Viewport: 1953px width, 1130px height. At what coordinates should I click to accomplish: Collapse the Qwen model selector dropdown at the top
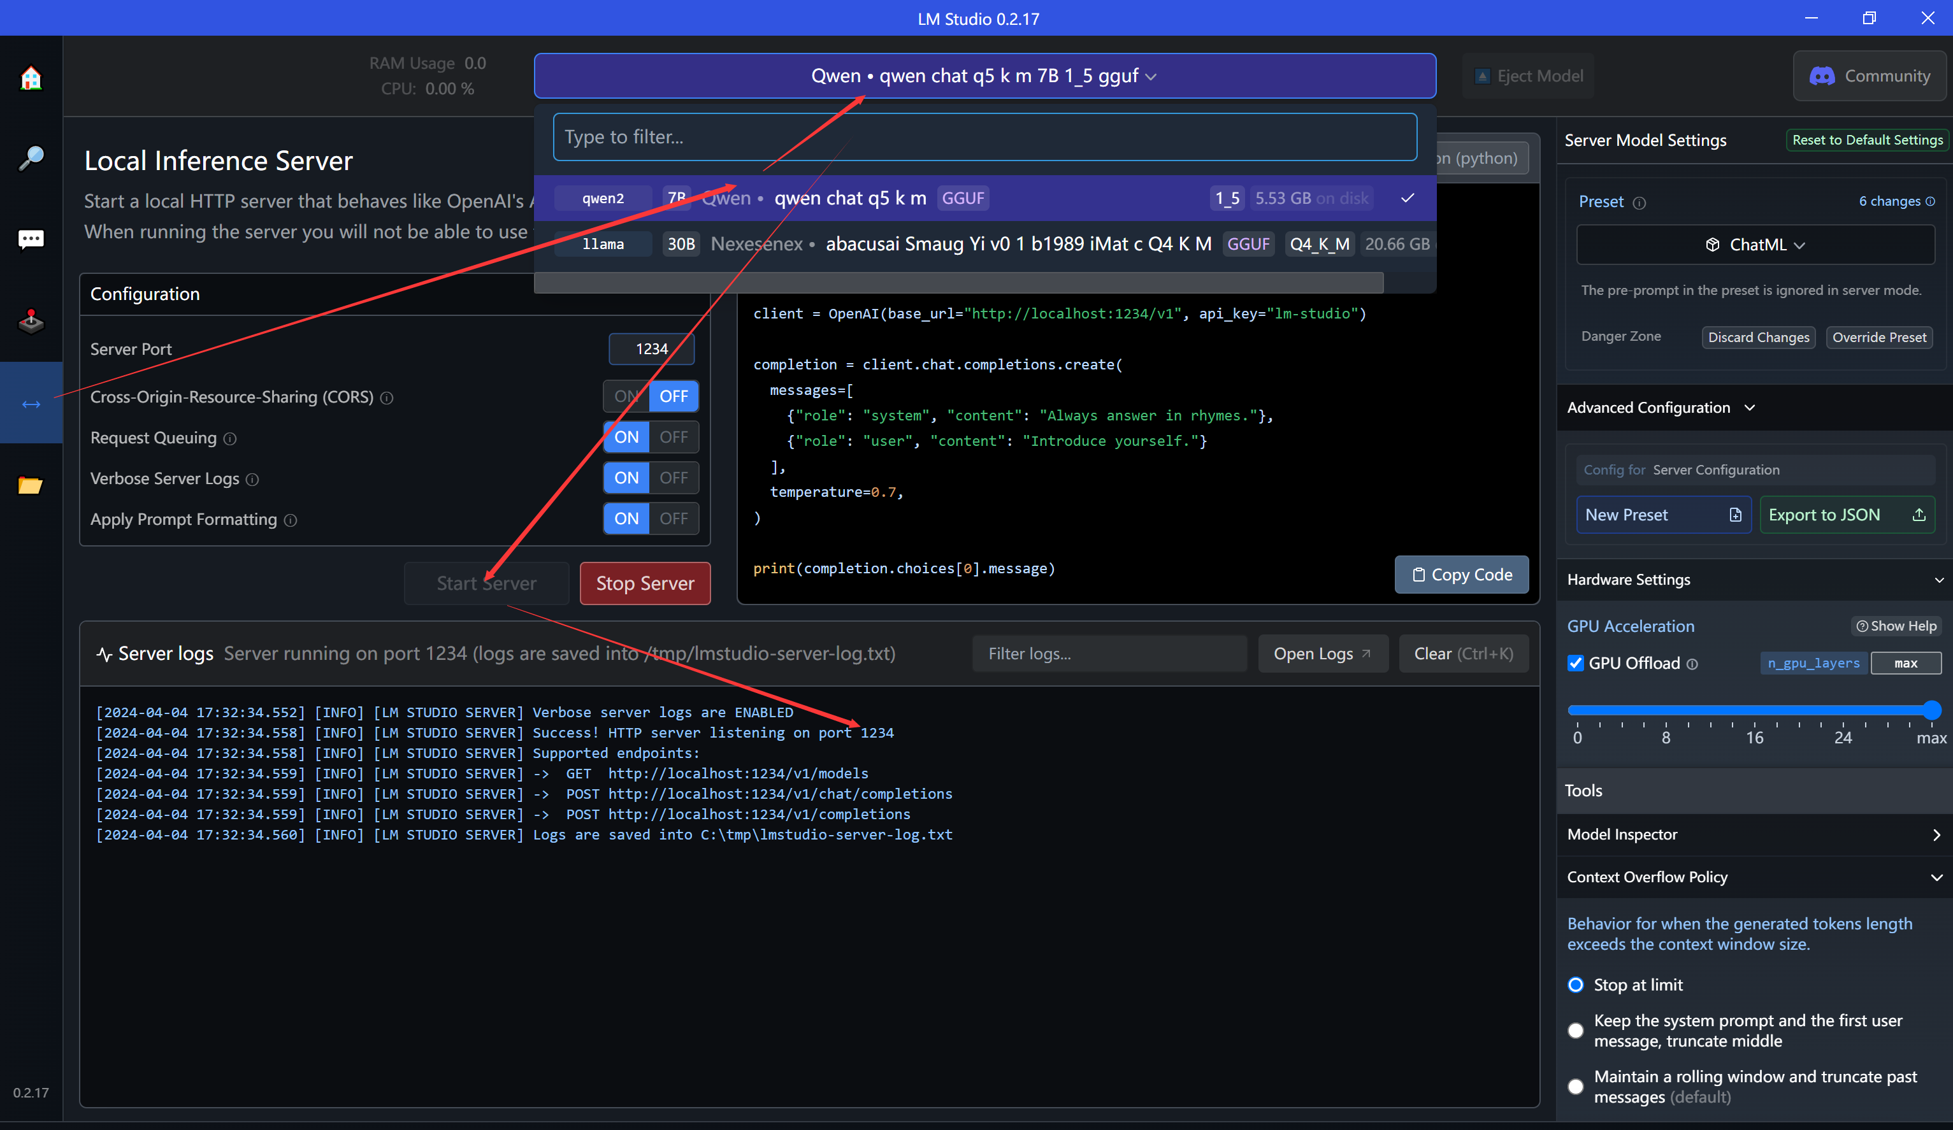tap(984, 76)
